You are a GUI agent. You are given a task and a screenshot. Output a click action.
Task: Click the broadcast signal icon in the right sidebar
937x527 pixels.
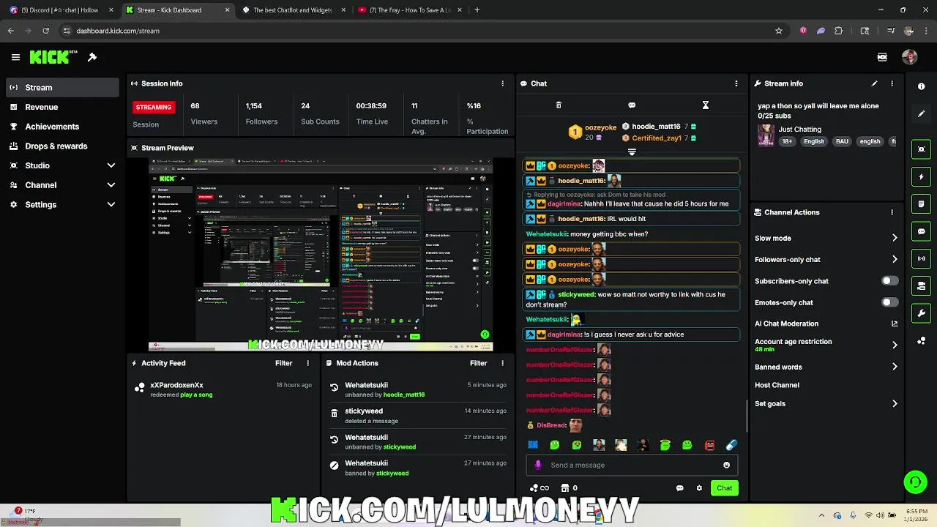(x=922, y=258)
